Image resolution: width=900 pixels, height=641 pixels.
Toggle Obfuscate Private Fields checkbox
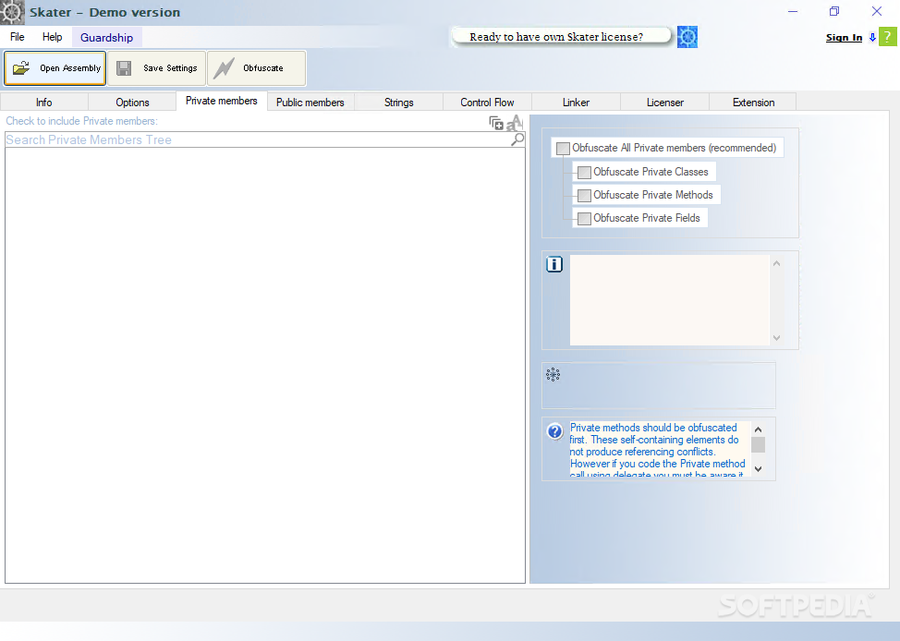tap(584, 218)
